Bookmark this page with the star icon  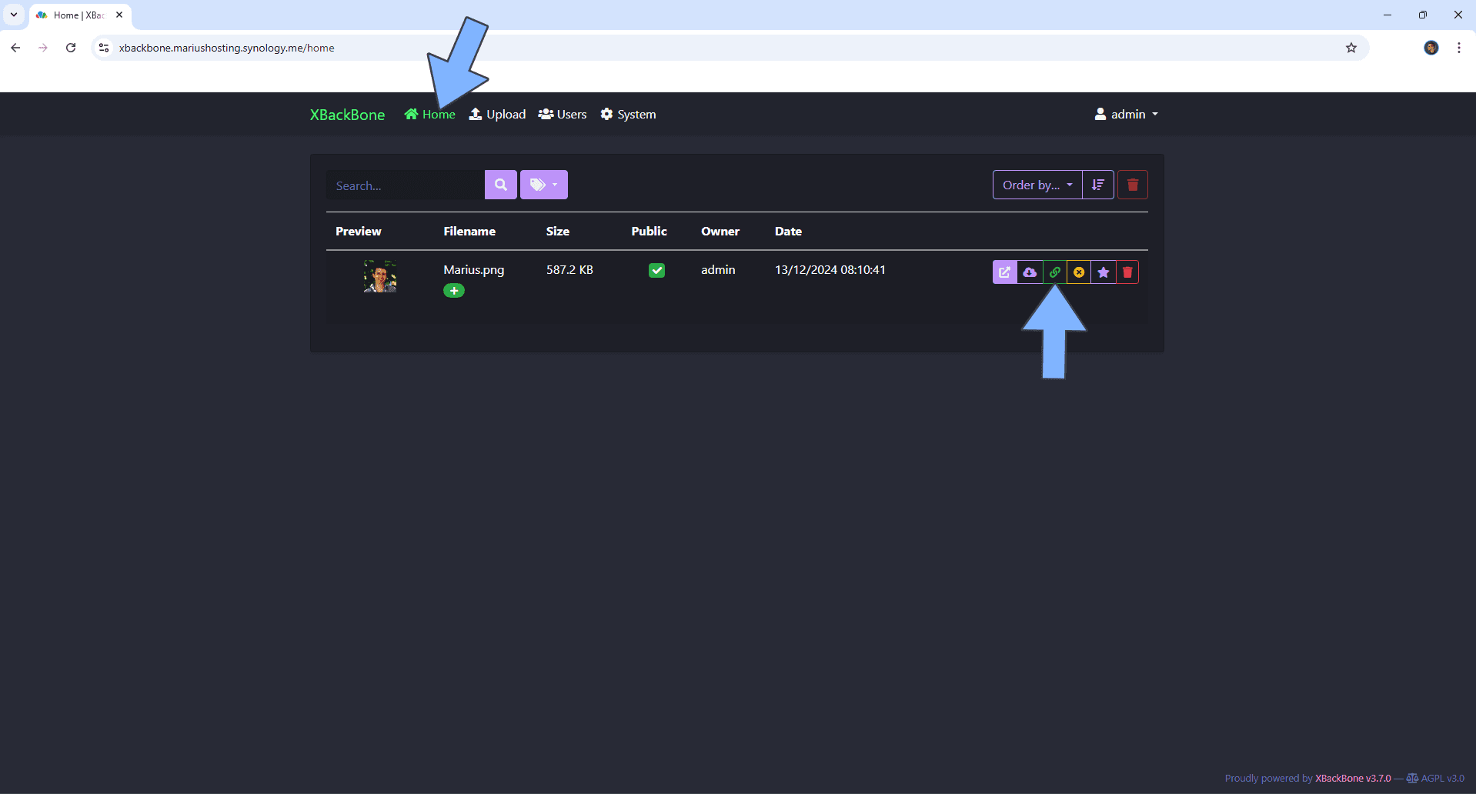[x=1351, y=48]
